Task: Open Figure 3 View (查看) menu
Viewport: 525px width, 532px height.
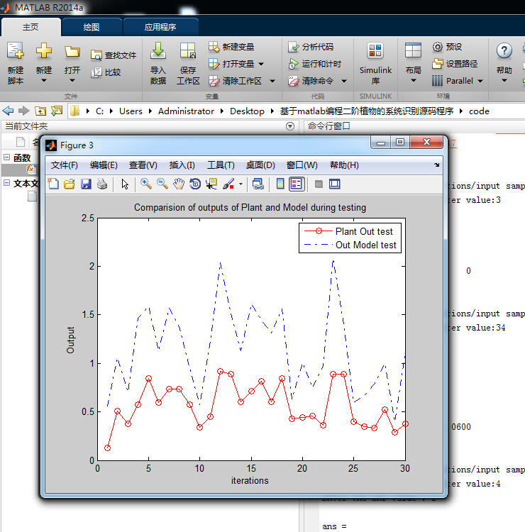Action: [x=143, y=165]
